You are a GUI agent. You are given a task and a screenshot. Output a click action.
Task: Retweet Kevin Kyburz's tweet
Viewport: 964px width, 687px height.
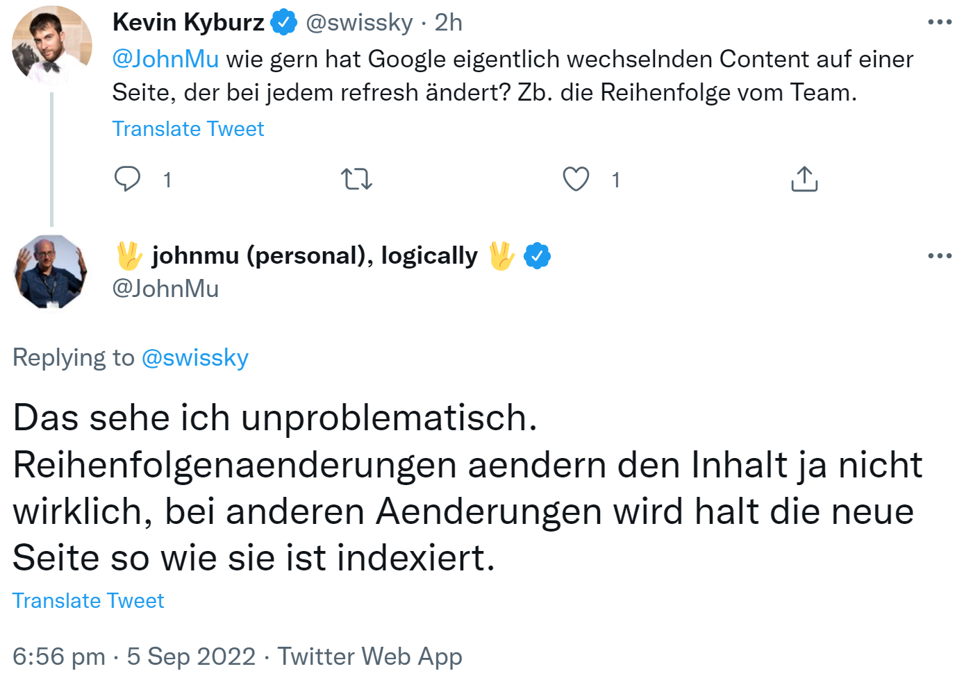pyautogui.click(x=356, y=179)
